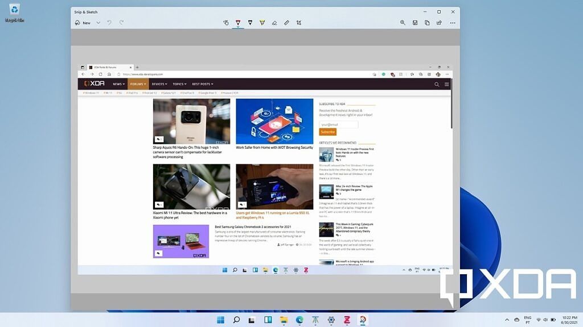
Task: Activate the Image crop tool
Action: click(x=299, y=22)
